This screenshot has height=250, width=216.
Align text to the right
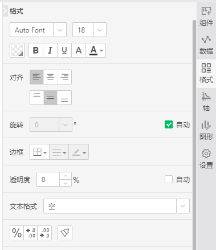tap(64, 77)
